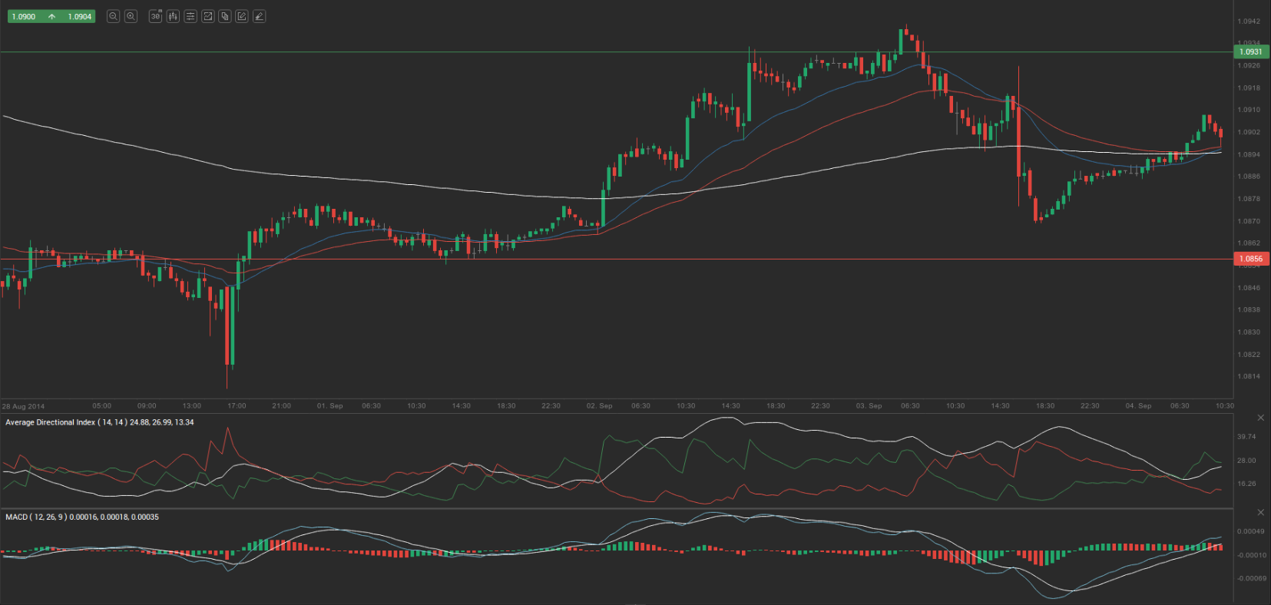Click the zoom out magnifier icon
The width and height of the screenshot is (1271, 605).
point(113,16)
